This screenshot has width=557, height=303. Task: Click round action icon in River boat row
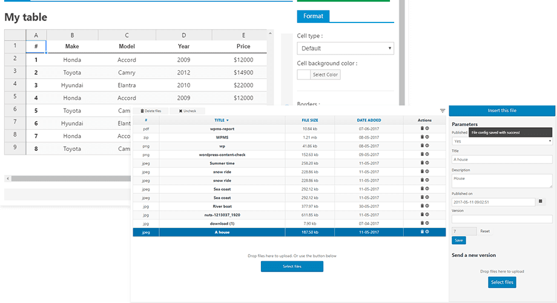427,206
